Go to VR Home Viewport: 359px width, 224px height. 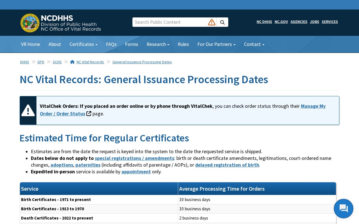(31, 44)
